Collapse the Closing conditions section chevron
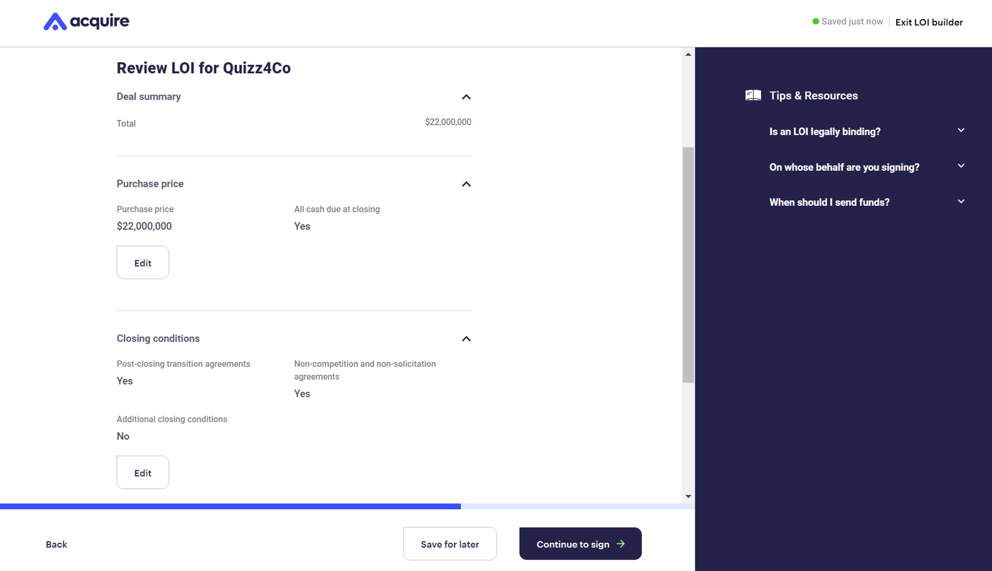This screenshot has width=992, height=571. pyautogui.click(x=467, y=339)
